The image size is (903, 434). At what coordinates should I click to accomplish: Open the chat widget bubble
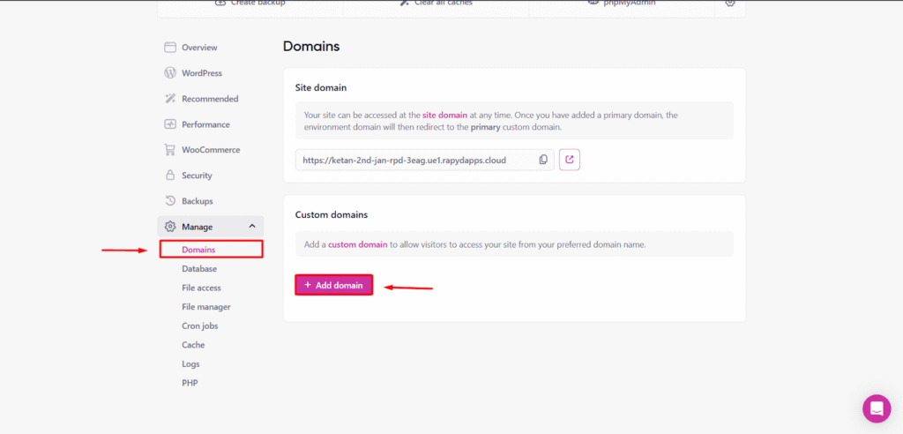point(877,408)
